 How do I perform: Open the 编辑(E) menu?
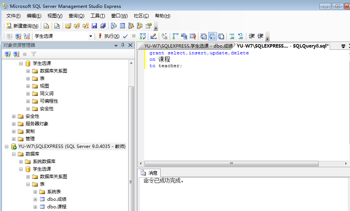pyautogui.click(x=34, y=16)
